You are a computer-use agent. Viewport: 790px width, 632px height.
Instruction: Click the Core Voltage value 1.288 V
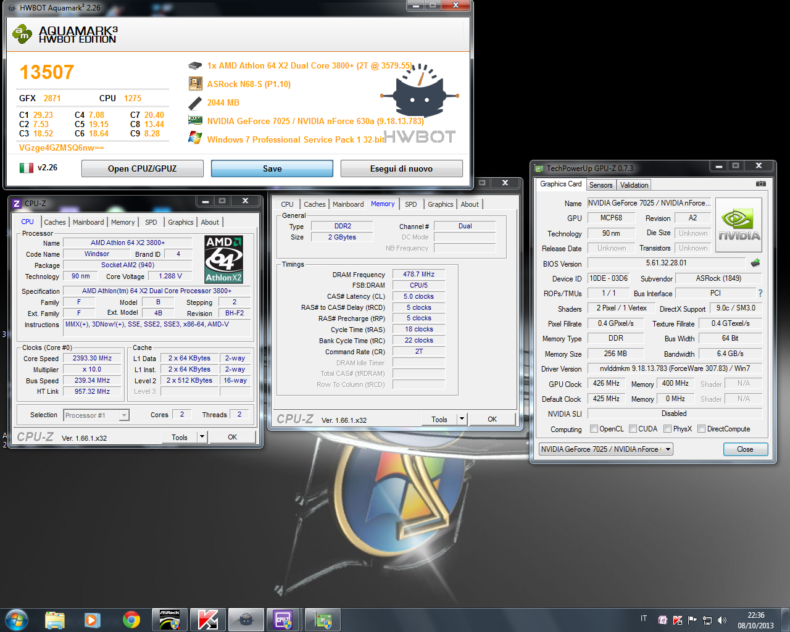click(x=170, y=276)
